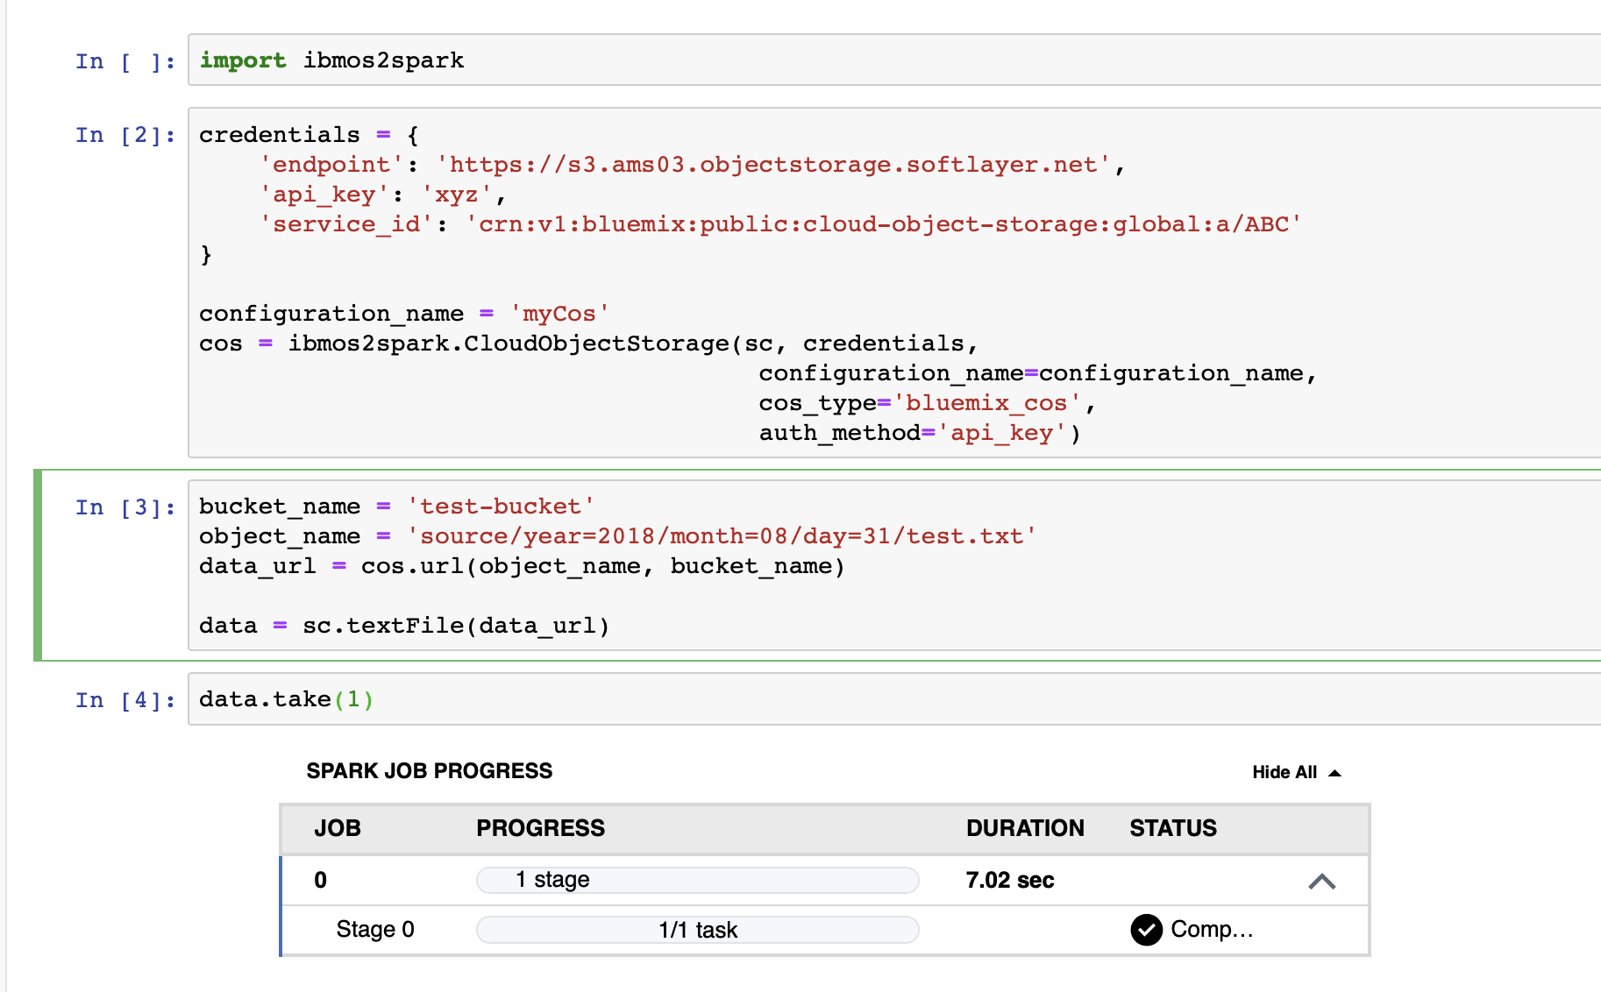
Task: Click the bucket_name code cell
Action: [x=894, y=565]
